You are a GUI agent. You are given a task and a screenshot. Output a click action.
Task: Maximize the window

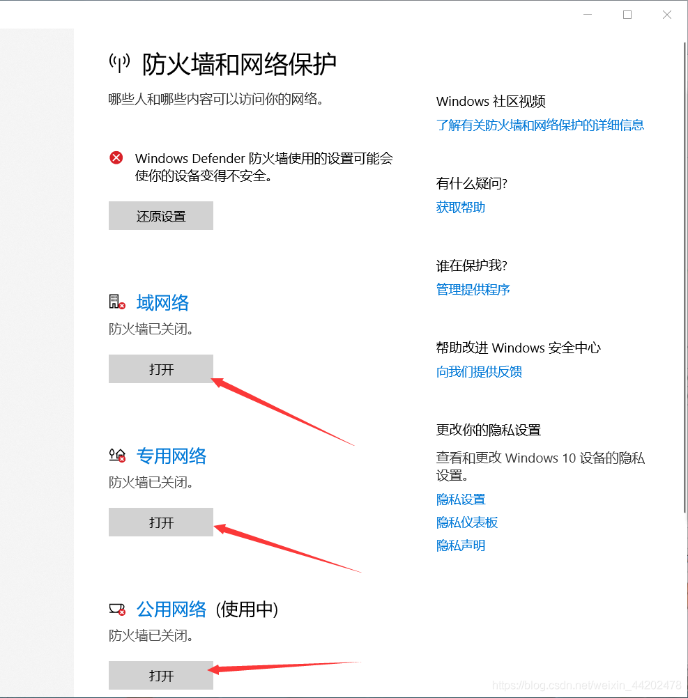click(627, 15)
